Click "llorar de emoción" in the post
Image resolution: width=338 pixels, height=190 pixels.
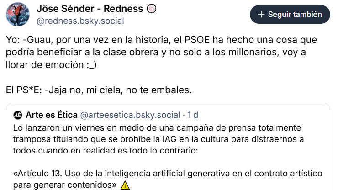tap(41, 65)
